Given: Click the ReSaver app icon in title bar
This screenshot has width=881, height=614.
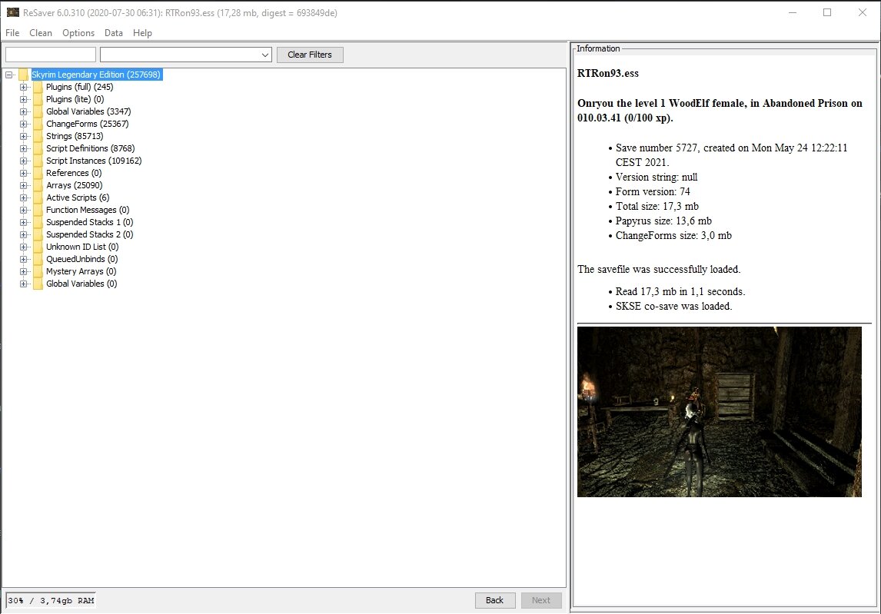Looking at the screenshot, I should 13,12.
